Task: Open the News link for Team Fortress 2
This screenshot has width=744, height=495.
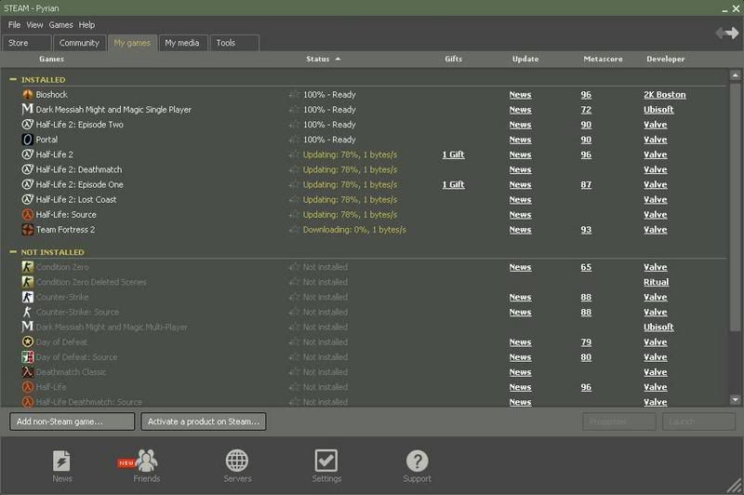Action: [520, 230]
